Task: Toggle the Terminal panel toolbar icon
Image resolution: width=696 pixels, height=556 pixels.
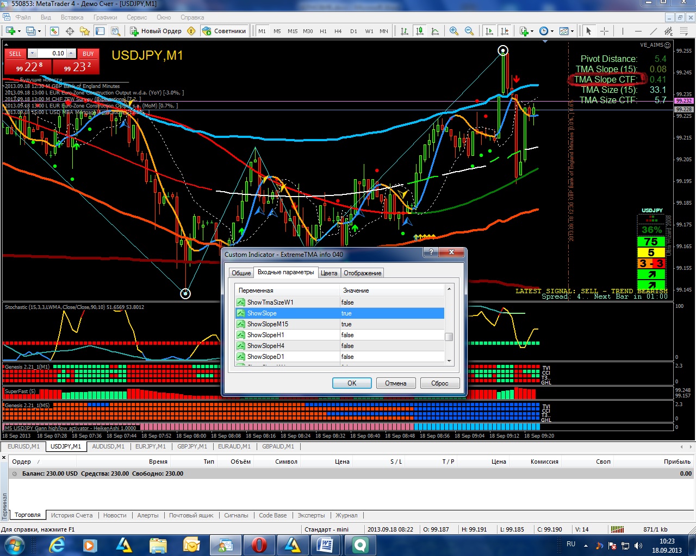Action: coord(100,31)
